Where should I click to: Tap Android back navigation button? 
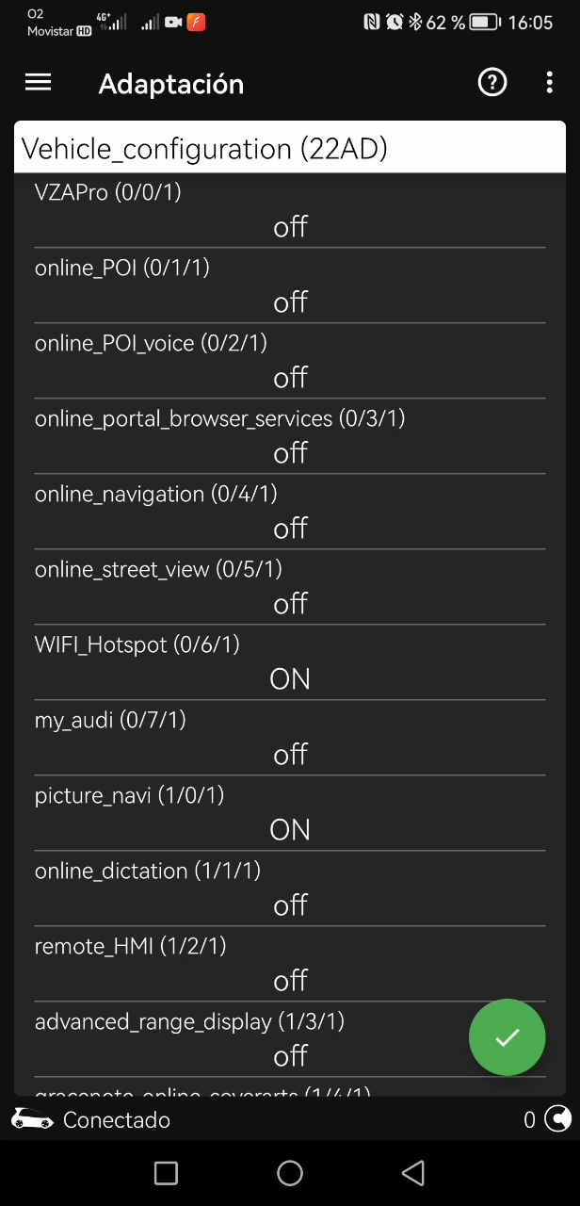pyautogui.click(x=413, y=1173)
